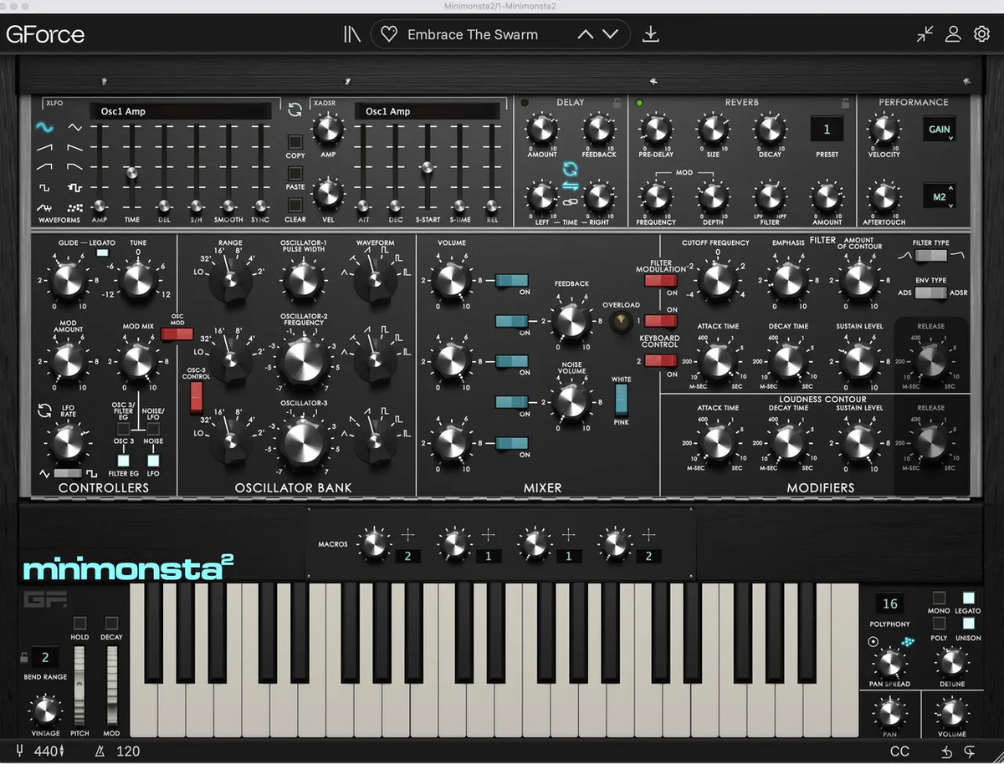
Task: Click the preset name Embrace The Swarm
Action: tap(473, 35)
